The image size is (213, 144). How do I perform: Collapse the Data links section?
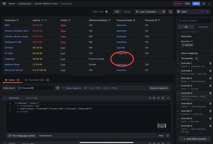point(178,36)
